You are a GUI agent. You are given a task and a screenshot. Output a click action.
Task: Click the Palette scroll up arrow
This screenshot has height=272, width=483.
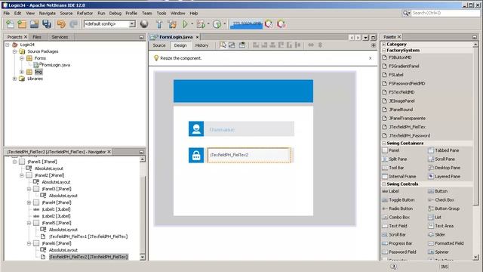476,45
